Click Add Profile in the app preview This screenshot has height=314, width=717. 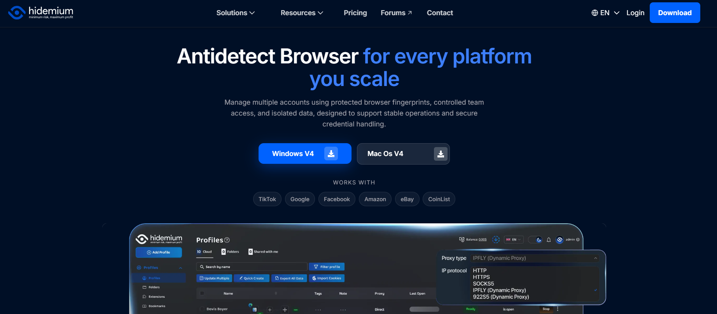(x=159, y=253)
